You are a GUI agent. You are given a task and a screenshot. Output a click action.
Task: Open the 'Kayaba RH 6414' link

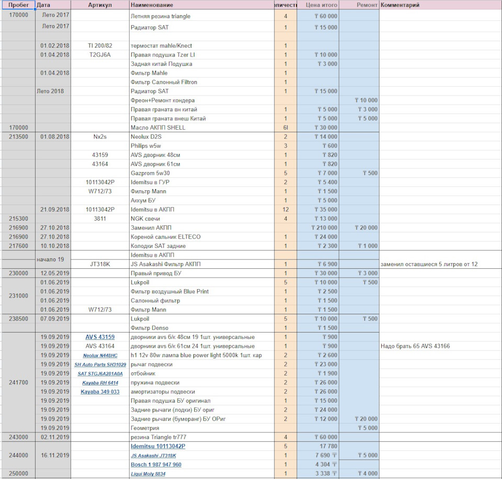pos(100,383)
